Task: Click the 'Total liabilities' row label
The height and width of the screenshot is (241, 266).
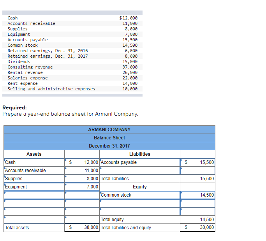Action: coord(115,179)
